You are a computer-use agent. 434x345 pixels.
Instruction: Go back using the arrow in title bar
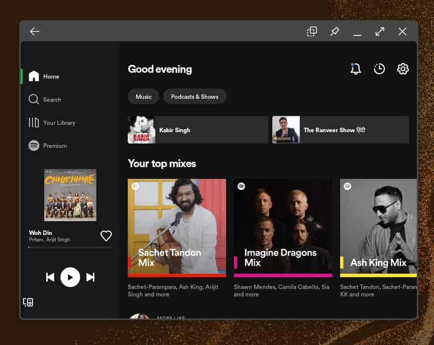(34, 31)
